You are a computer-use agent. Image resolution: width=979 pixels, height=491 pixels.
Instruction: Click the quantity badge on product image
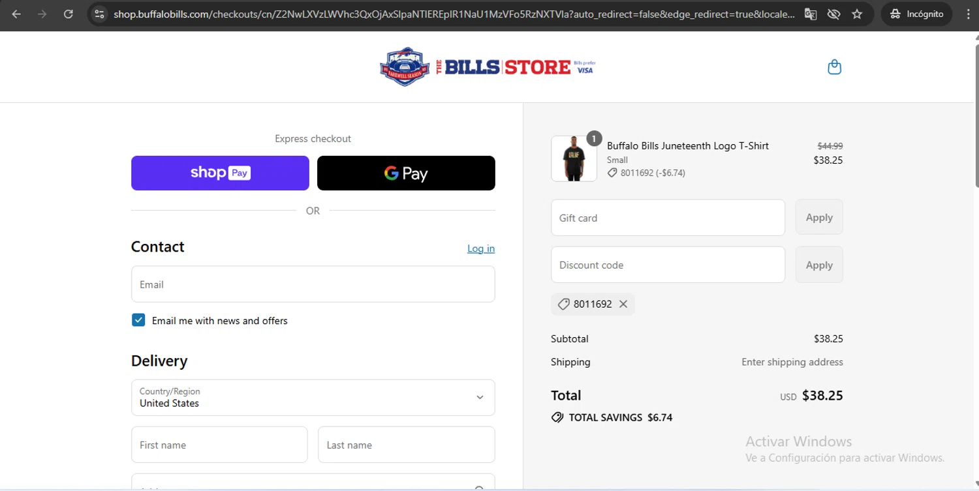tap(594, 138)
